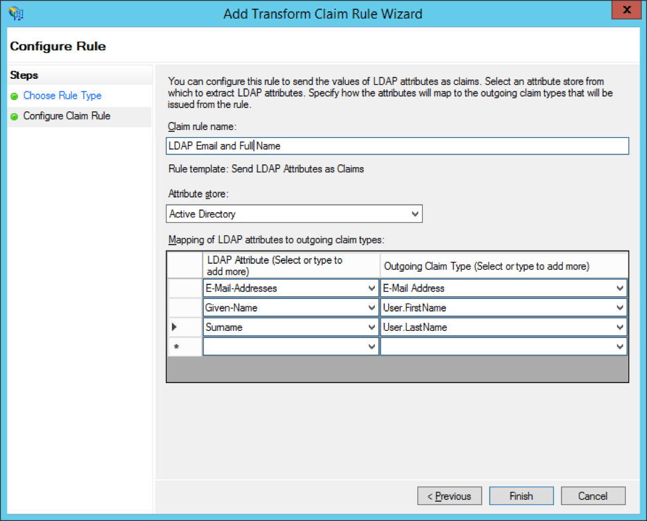Screen dimensions: 647x521
Task: Open the empty LDAP attribute dropdown
Action: (372, 347)
